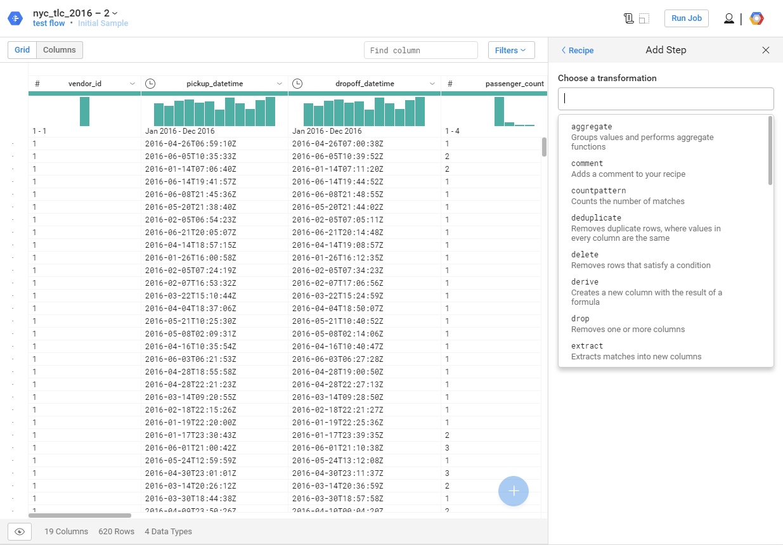Viewport: 783px width, 545px height.
Task: Click the 1 - 4 range under passenger_count
Action: 453,131
